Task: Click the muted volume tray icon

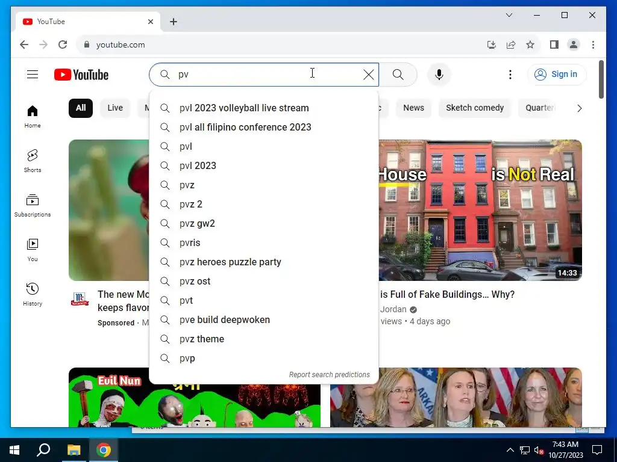Action: pos(539,450)
